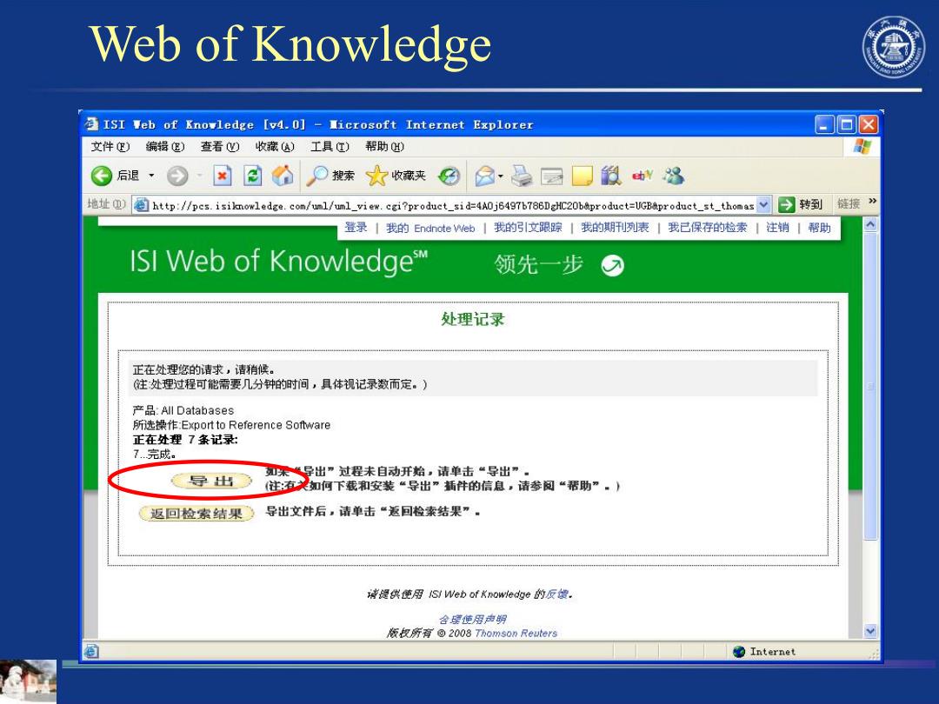Viewport: 939px width, 704px height.
Task: Open 我的 Endnote Web link
Action: [x=430, y=228]
